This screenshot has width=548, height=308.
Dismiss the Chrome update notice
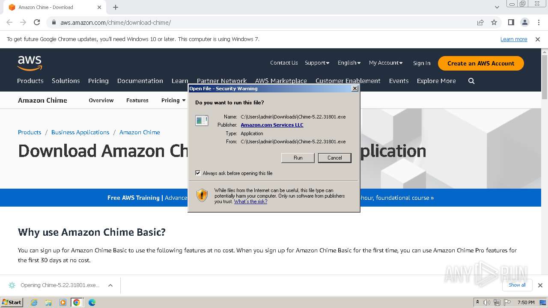tap(538, 39)
